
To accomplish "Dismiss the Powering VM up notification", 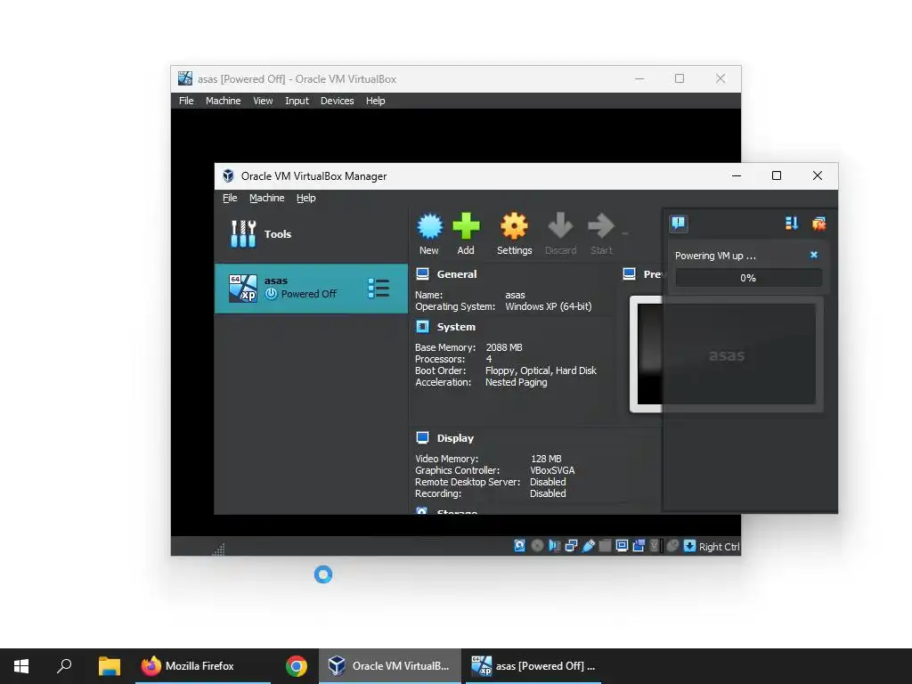I will (x=814, y=255).
